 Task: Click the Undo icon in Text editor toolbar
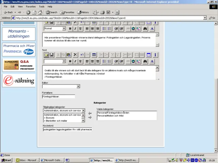click(x=82, y=55)
